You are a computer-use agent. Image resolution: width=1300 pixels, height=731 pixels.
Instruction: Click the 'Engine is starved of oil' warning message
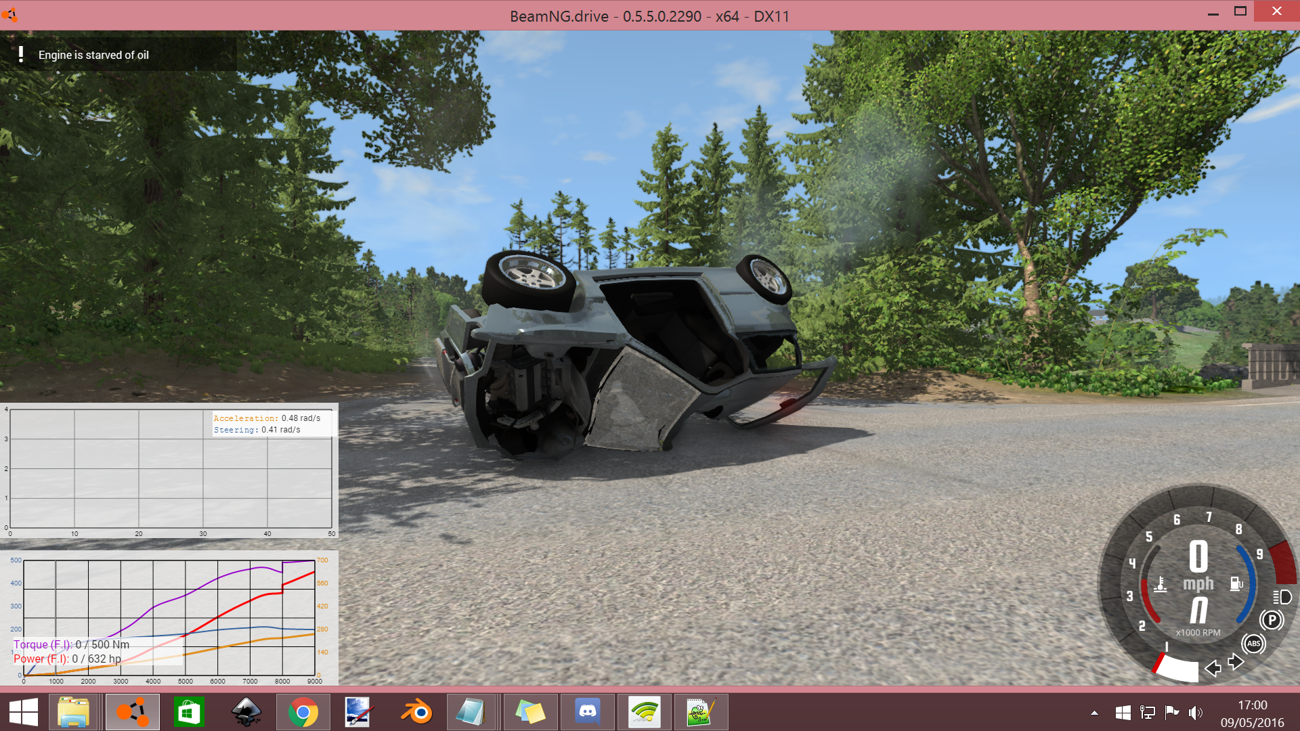pos(93,55)
